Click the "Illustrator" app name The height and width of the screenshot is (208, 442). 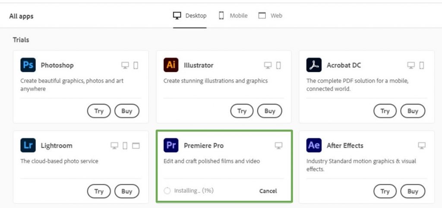(199, 65)
